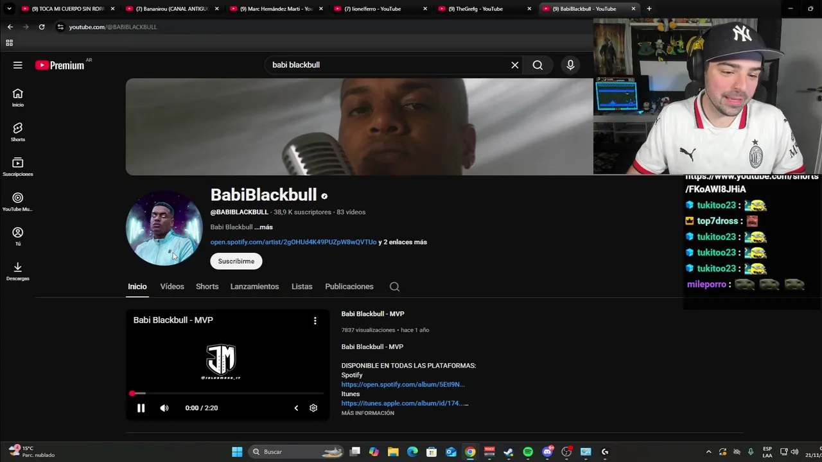The image size is (822, 462).
Task: Expand channel description with ...más
Action: (263, 227)
